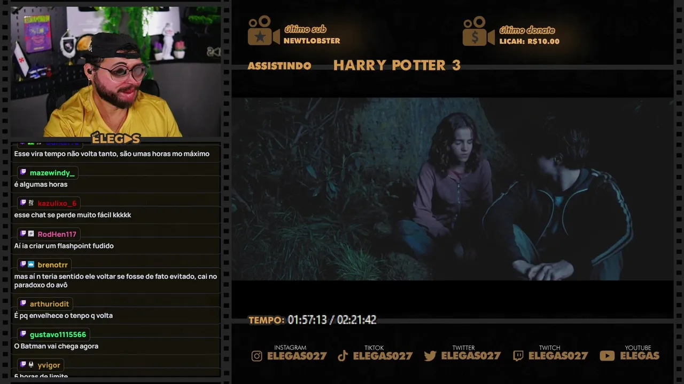Click message "Esse vira tempo não volta tanto"

(112, 154)
